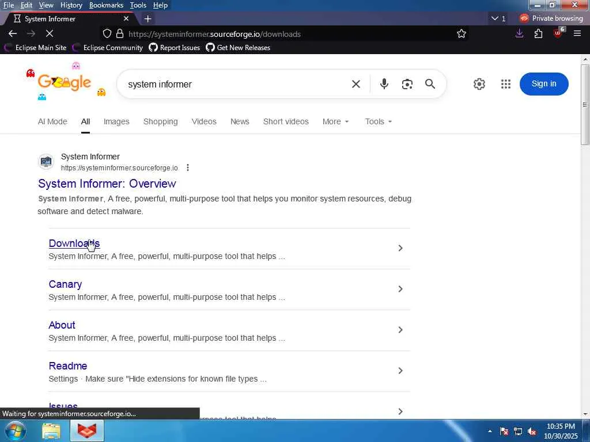Open the File menu
Image resolution: width=590 pixels, height=442 pixels.
8,5
